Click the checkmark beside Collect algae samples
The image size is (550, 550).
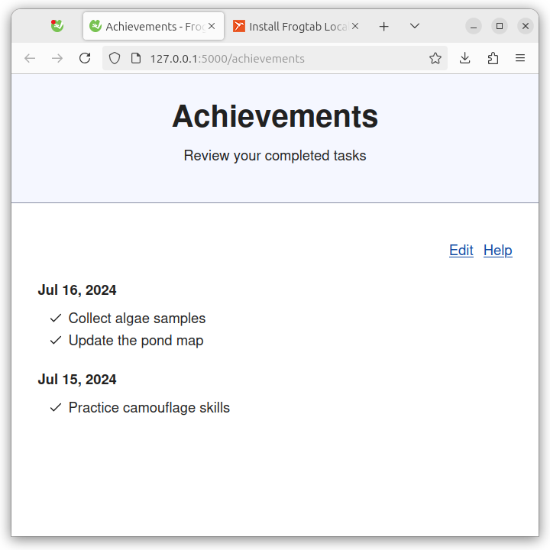coord(56,318)
